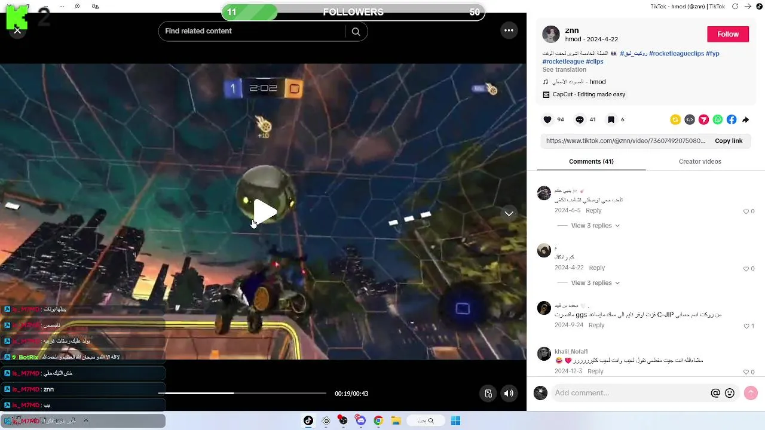Get embed code with the embed icon
Screen dimensions: 765x430
coord(690,119)
